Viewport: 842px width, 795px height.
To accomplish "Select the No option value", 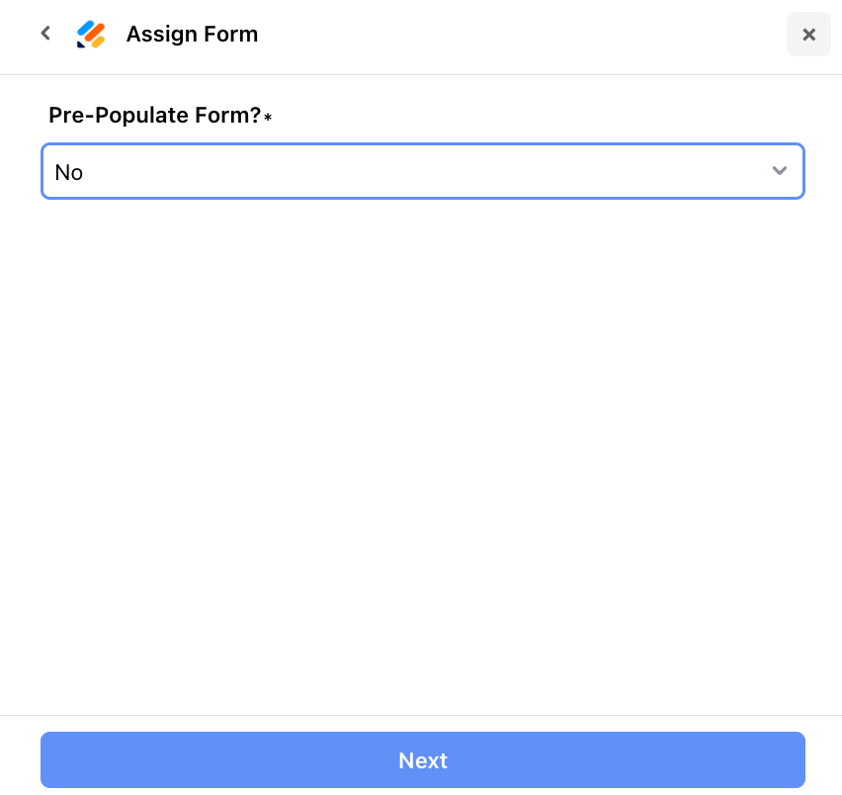I will 69,172.
